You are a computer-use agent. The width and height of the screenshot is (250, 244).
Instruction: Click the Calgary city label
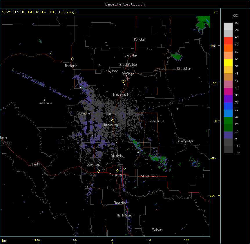116,175
